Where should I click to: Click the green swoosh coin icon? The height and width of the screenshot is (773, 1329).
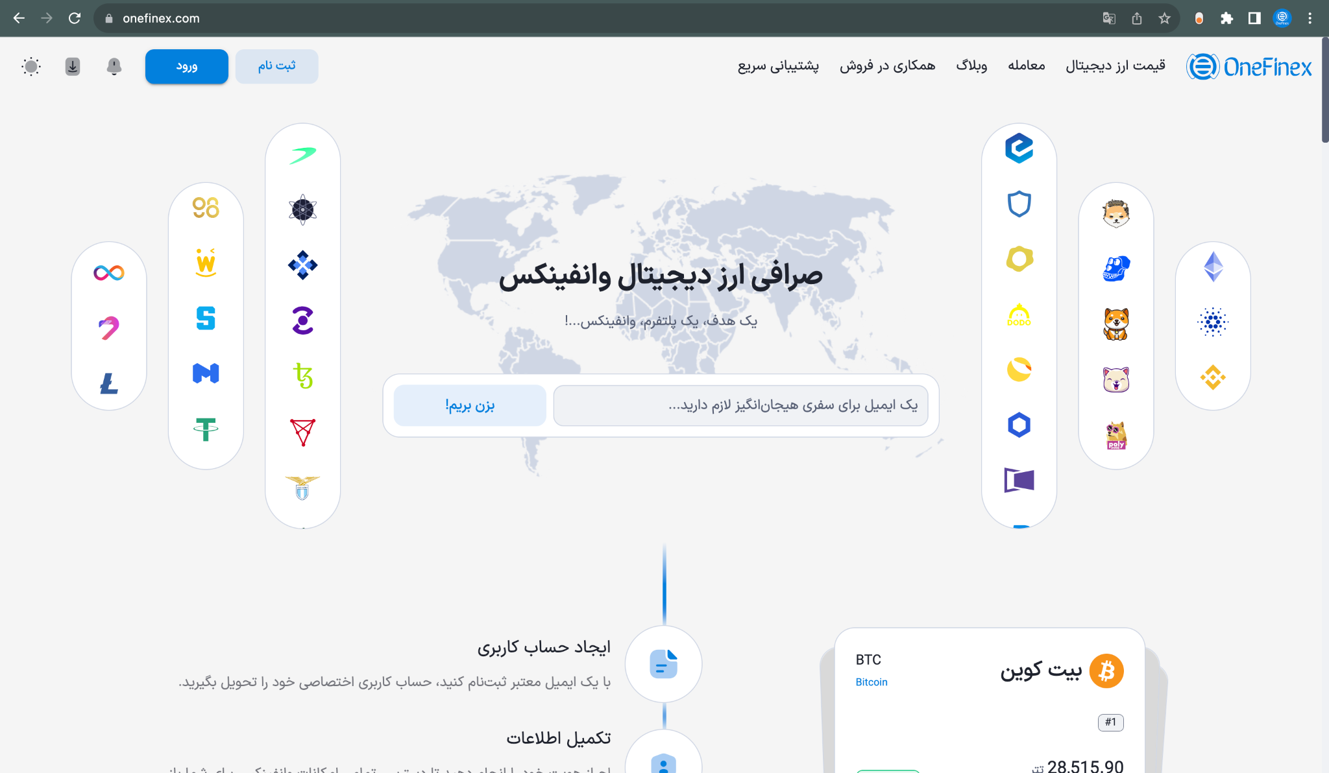pos(303,155)
